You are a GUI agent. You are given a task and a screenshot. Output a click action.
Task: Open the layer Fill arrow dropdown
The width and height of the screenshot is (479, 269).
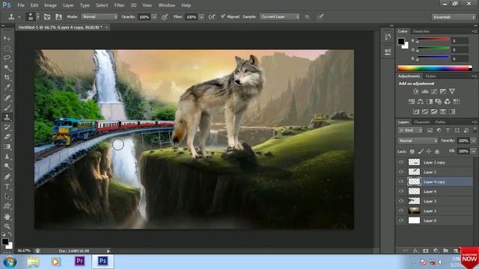pos(473,151)
